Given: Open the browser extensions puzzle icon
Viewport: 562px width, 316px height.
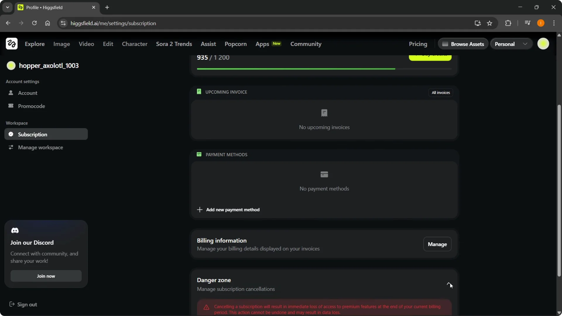Looking at the screenshot, I should tap(508, 23).
